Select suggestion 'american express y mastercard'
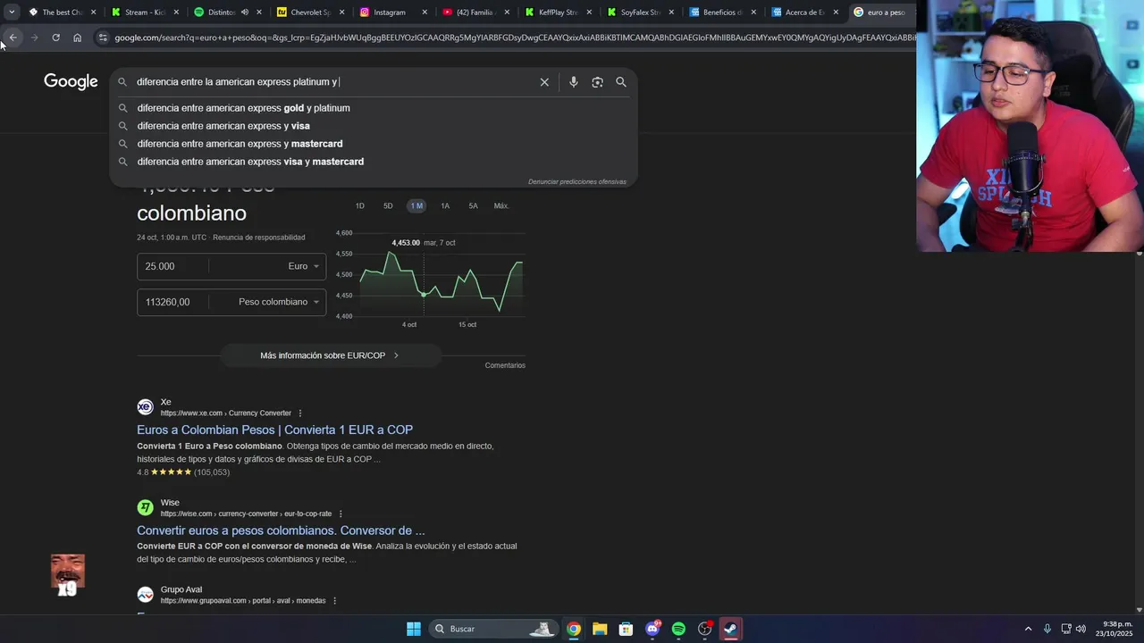This screenshot has width=1144, height=643. click(x=374, y=144)
